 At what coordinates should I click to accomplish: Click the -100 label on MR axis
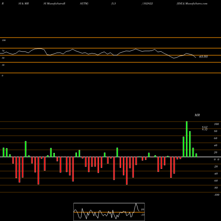pos(217,195)
